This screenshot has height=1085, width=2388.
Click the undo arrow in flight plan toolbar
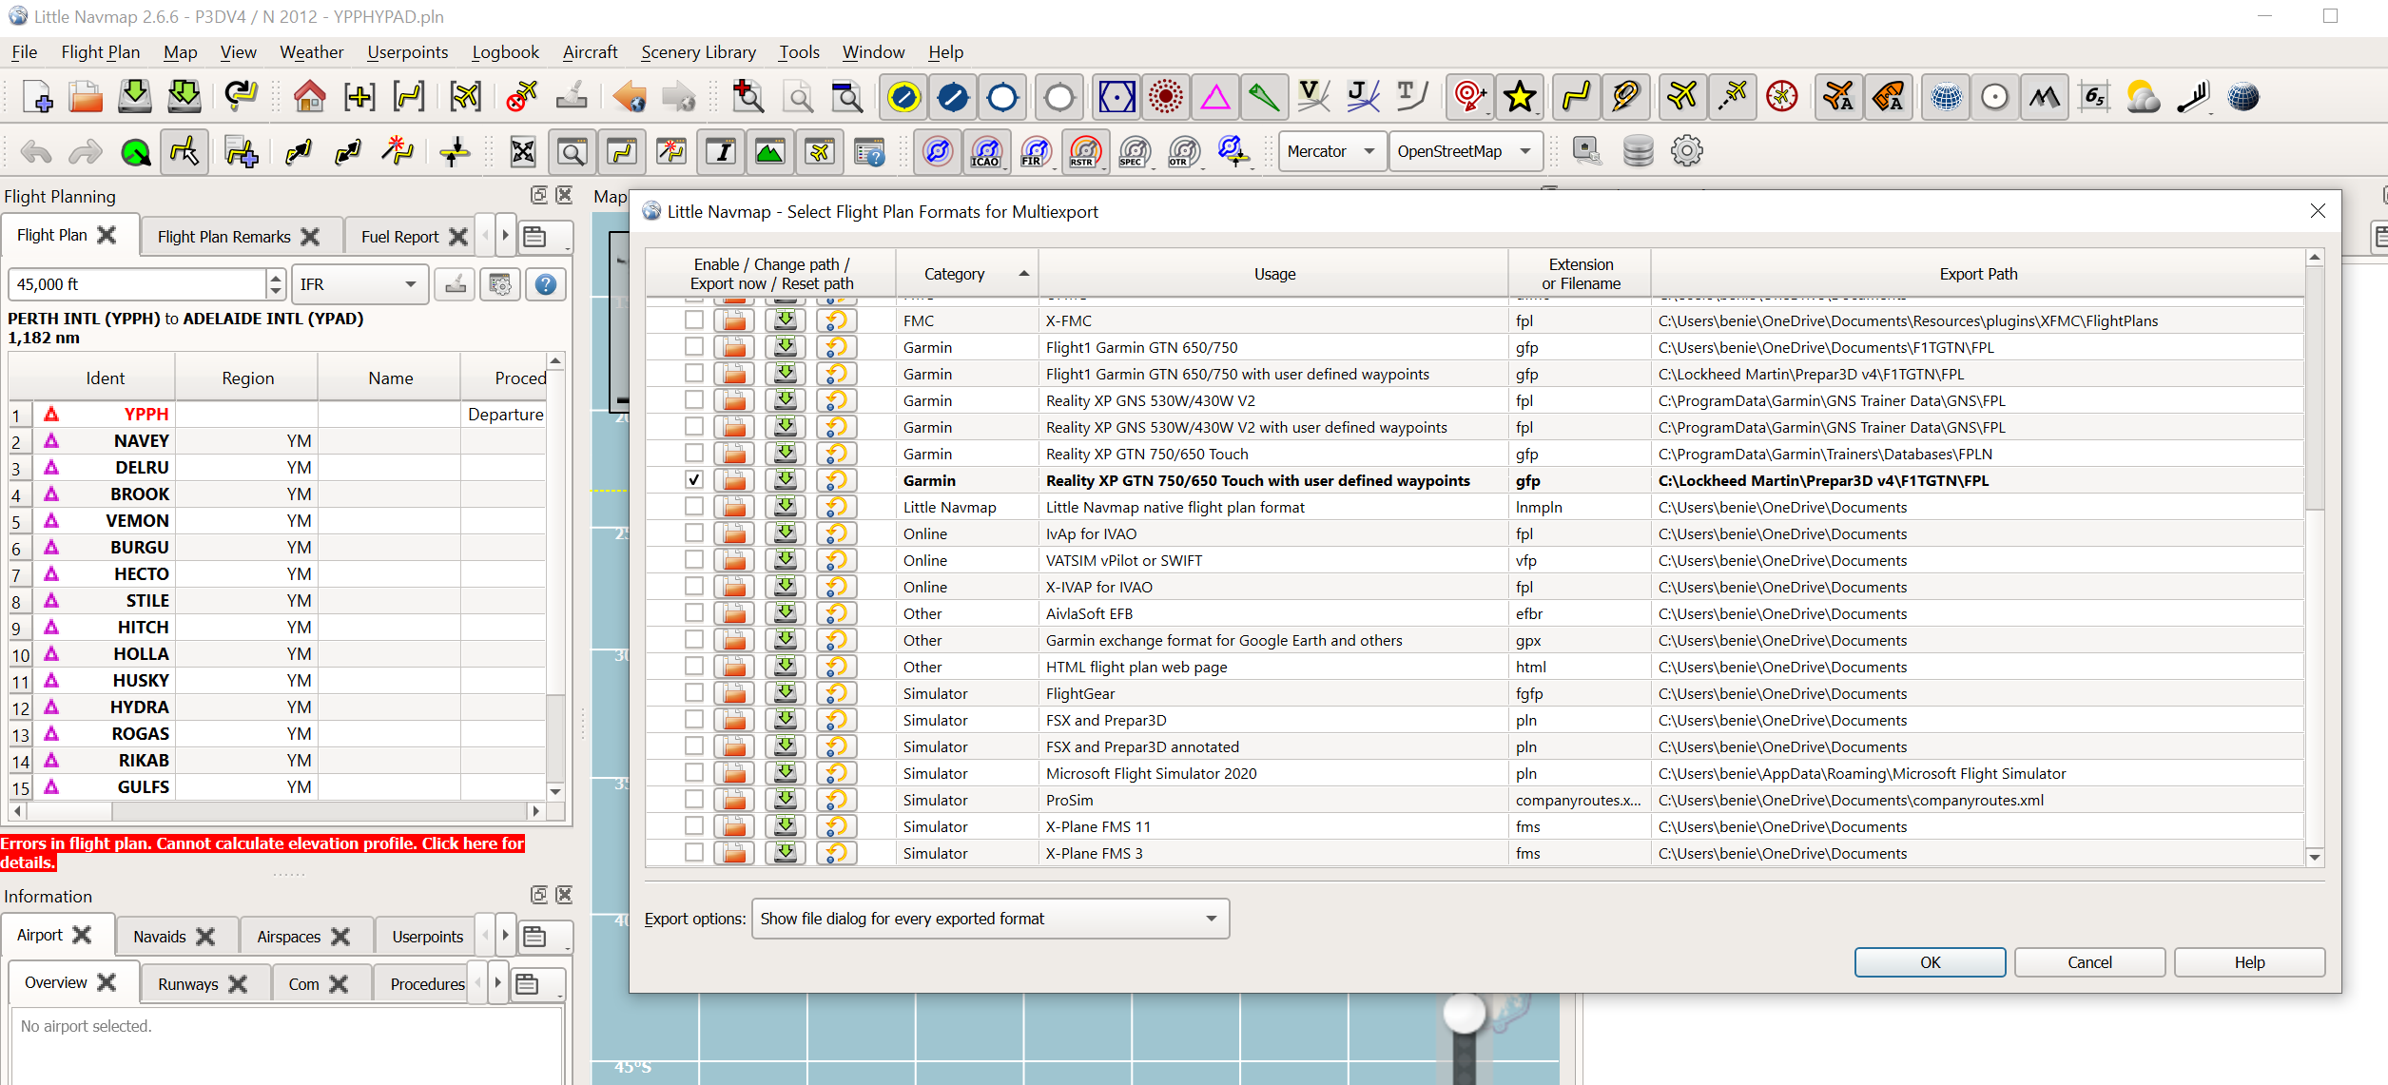(x=36, y=152)
